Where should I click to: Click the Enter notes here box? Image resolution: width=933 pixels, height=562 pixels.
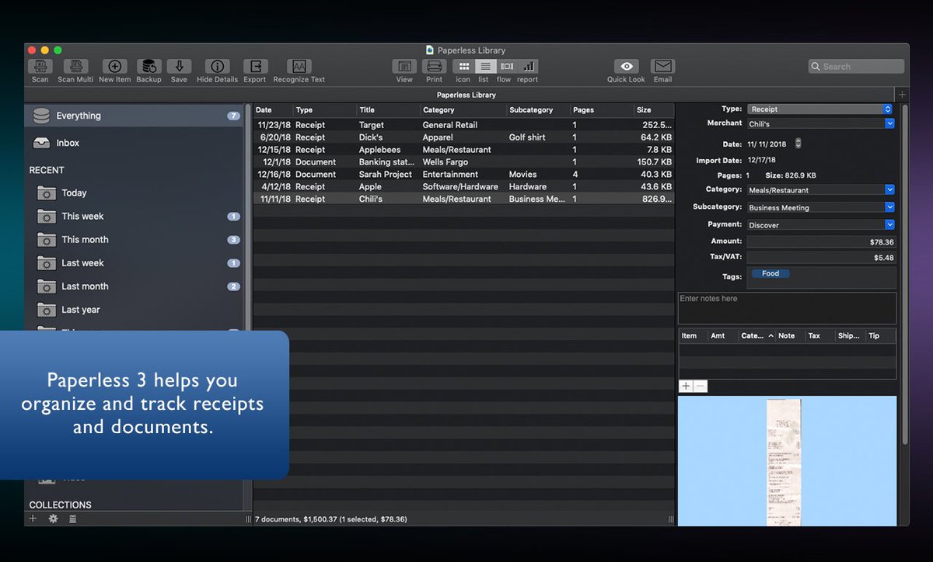click(x=787, y=308)
